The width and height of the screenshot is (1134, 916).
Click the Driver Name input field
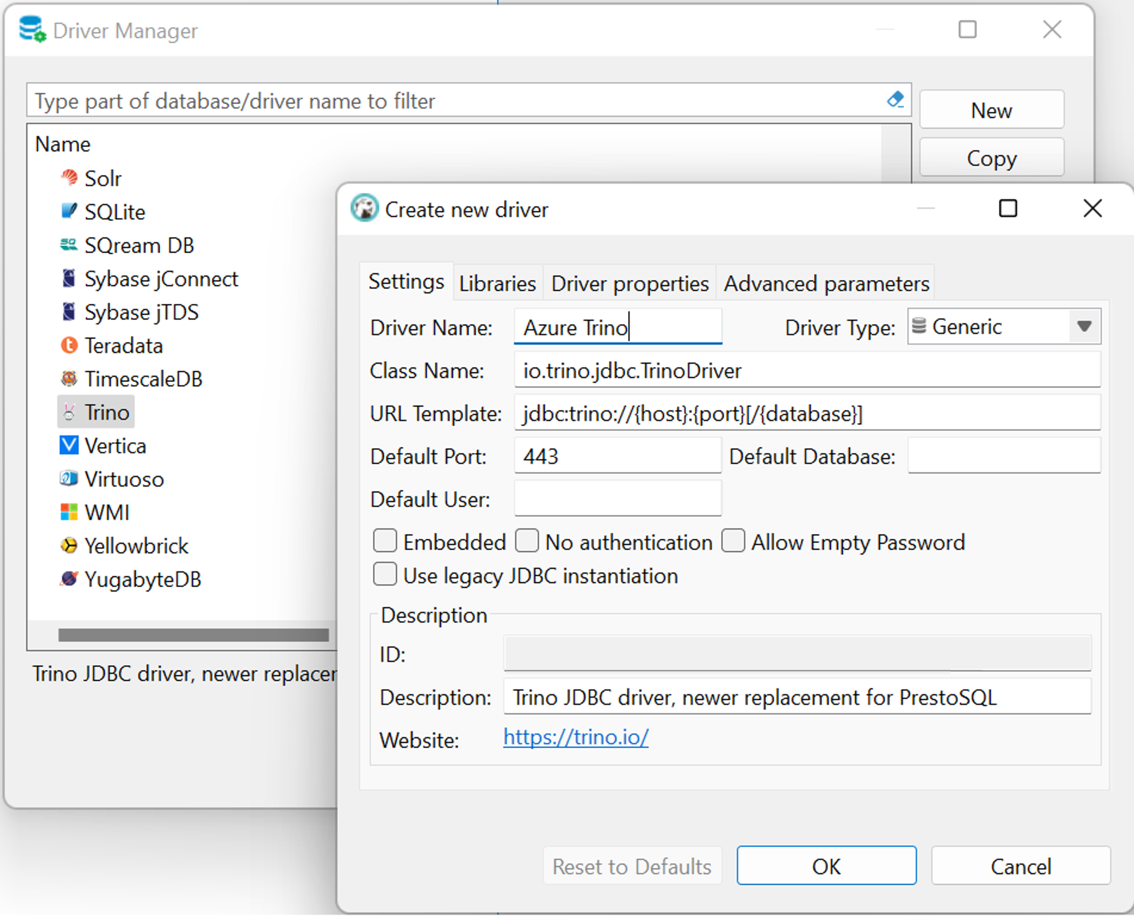tap(617, 327)
